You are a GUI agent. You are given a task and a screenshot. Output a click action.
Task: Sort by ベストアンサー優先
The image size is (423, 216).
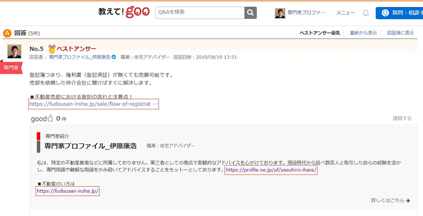(320, 33)
